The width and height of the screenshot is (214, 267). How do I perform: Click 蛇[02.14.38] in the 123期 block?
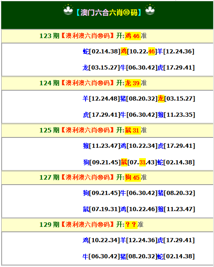pos(102,51)
